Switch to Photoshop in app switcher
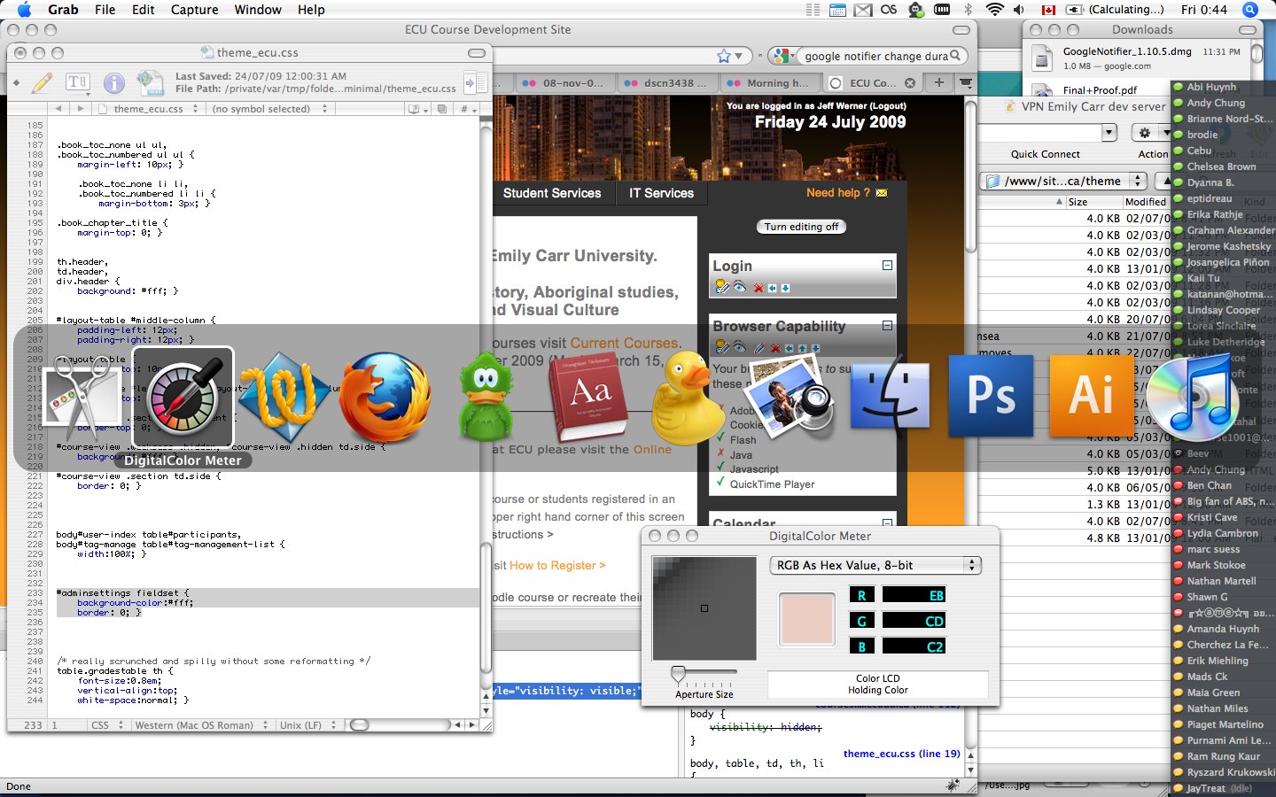 click(991, 396)
